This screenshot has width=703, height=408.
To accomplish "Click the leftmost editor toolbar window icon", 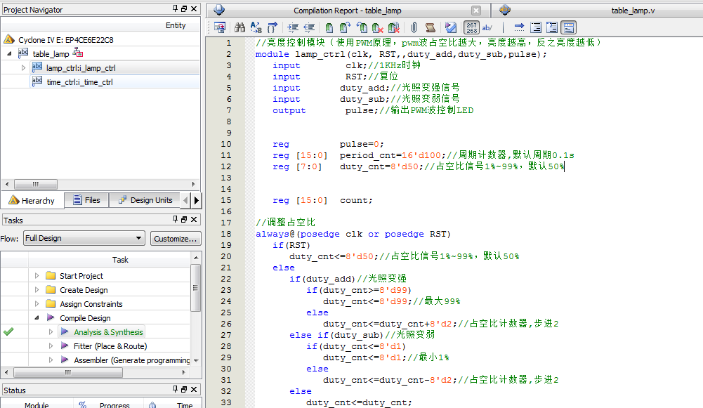I will [x=220, y=28].
